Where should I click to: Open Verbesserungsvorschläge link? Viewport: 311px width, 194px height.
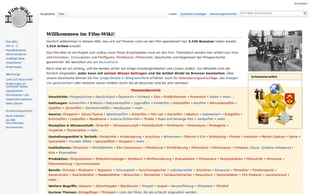(x=198, y=78)
